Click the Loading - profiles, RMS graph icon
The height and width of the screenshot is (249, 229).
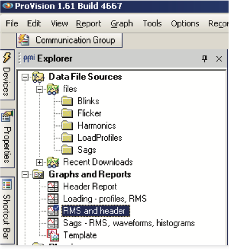[x=53, y=199]
